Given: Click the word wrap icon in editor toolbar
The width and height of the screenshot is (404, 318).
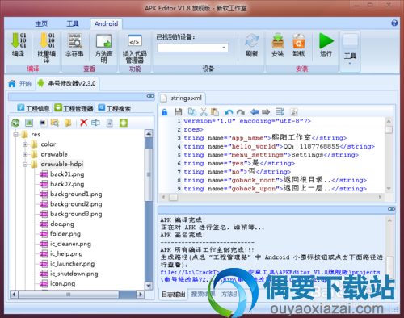Looking at the screenshot, I should click(x=280, y=111).
